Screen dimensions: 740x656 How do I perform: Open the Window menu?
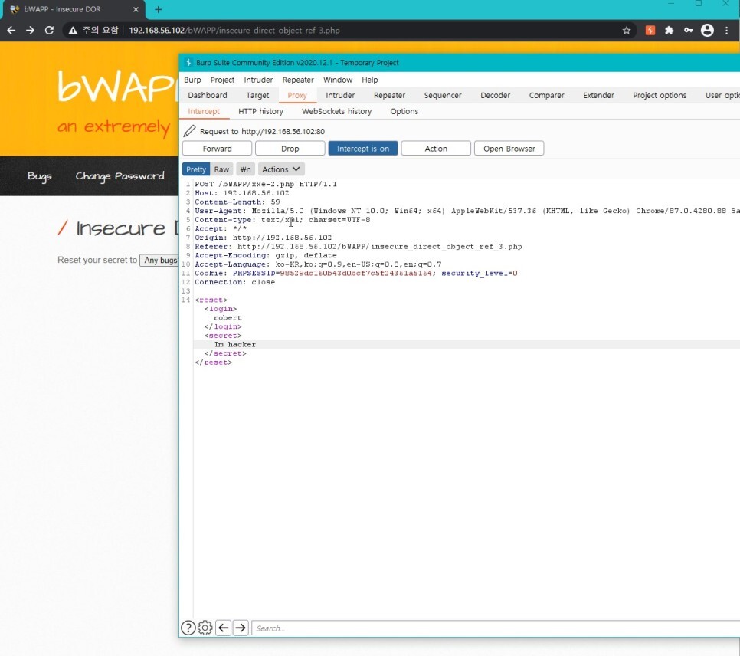pos(337,80)
